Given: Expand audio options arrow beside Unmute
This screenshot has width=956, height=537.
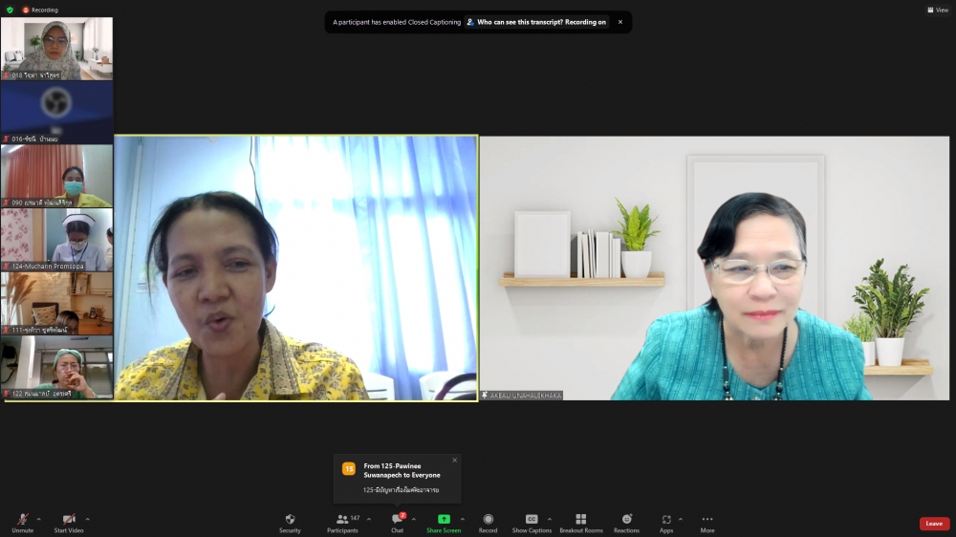Looking at the screenshot, I should (41, 519).
